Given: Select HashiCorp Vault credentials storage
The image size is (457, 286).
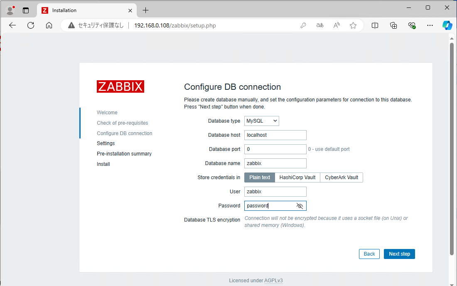Looking at the screenshot, I should coord(297,177).
